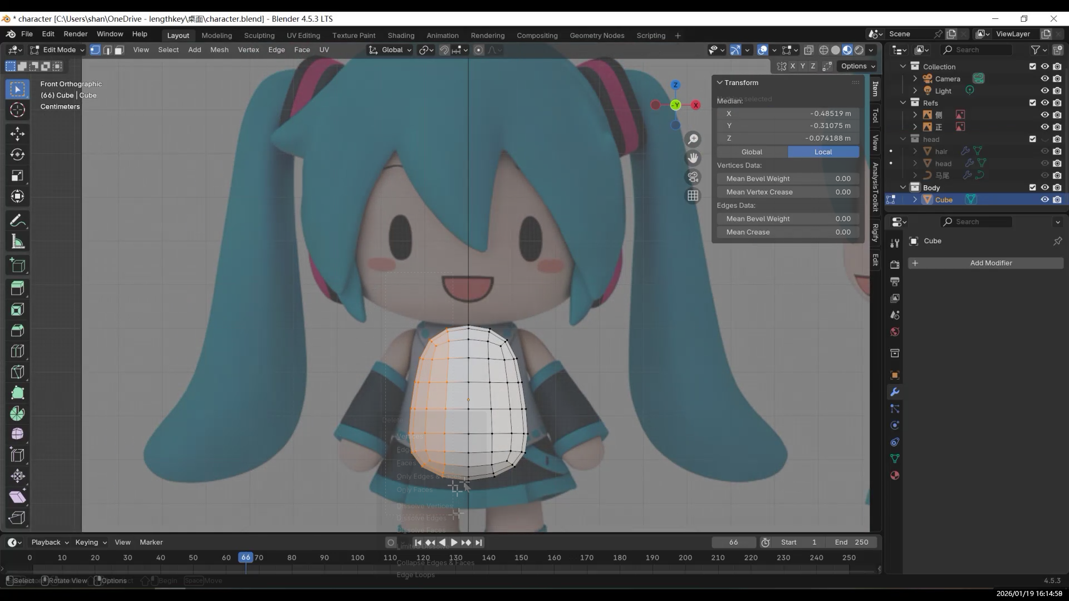Open the Edit Mode dropdown
Image resolution: width=1069 pixels, height=601 pixels.
(x=58, y=50)
